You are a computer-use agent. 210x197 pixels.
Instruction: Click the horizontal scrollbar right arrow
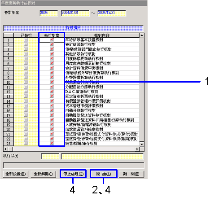(137, 149)
